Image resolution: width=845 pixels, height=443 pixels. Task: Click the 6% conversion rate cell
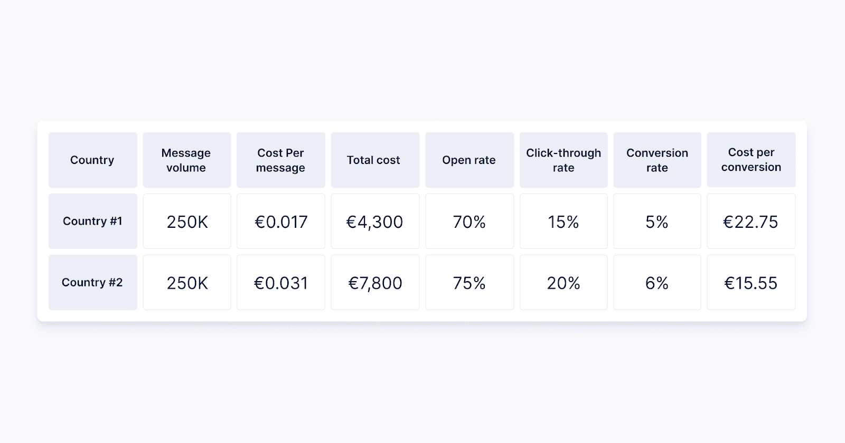click(657, 283)
